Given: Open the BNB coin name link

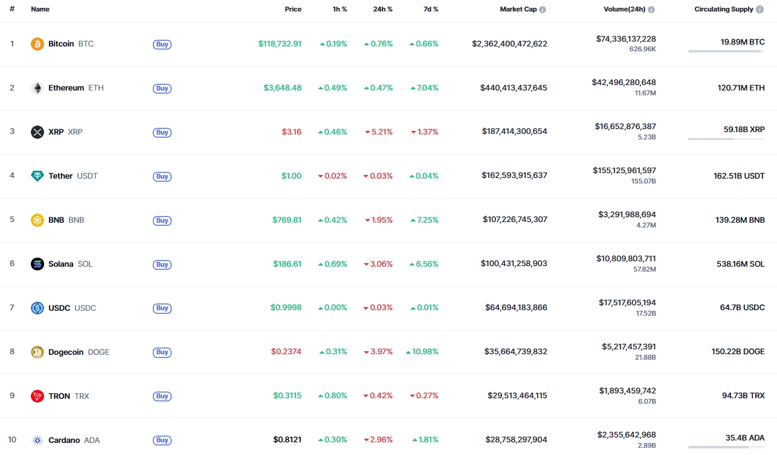Looking at the screenshot, I should [x=56, y=220].
